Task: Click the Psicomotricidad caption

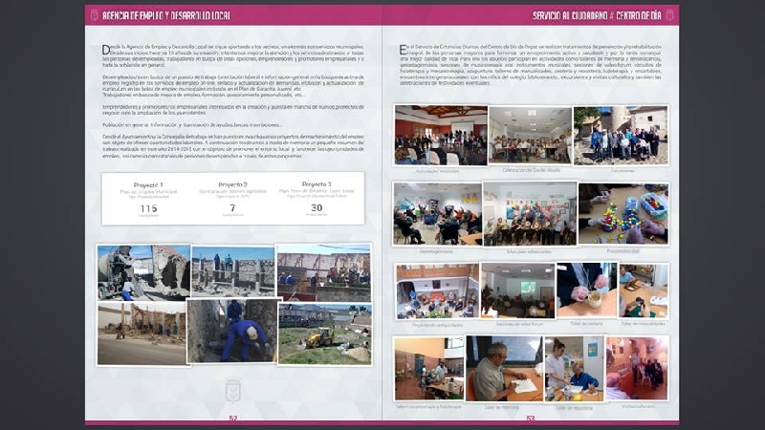Action: [623, 251]
